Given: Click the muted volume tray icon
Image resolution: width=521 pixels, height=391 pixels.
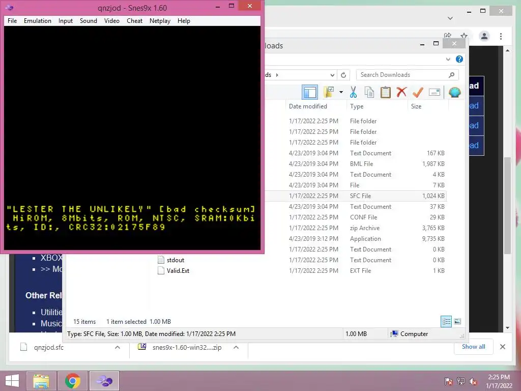Looking at the screenshot, I should coord(473,381).
